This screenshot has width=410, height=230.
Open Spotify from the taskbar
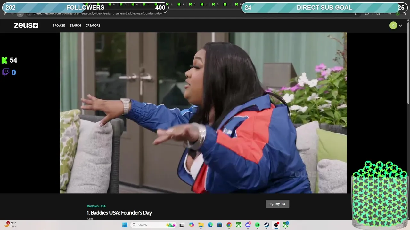tap(257, 225)
